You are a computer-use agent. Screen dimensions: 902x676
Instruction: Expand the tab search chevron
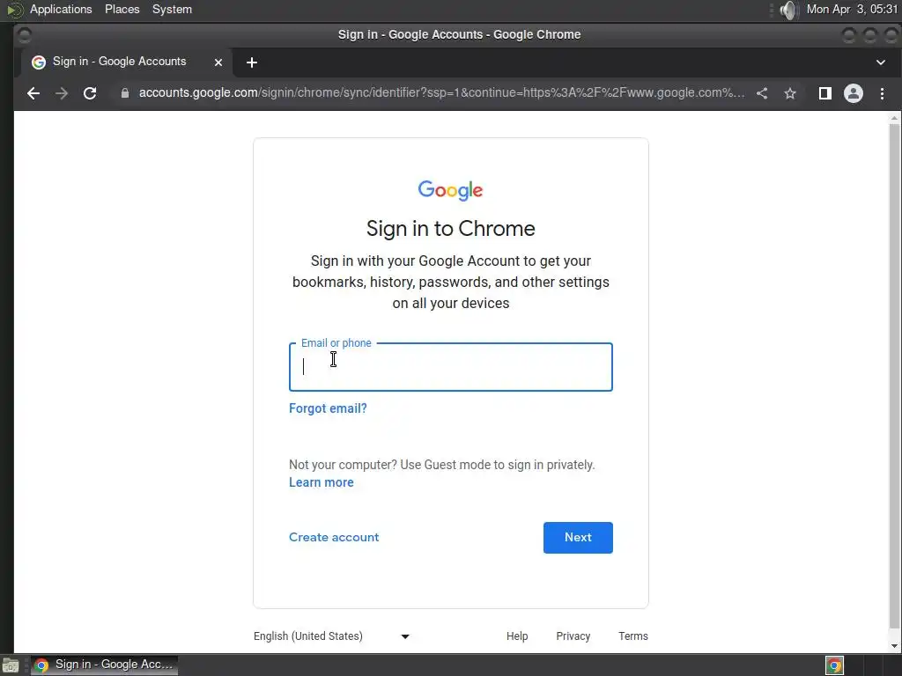pyautogui.click(x=880, y=62)
